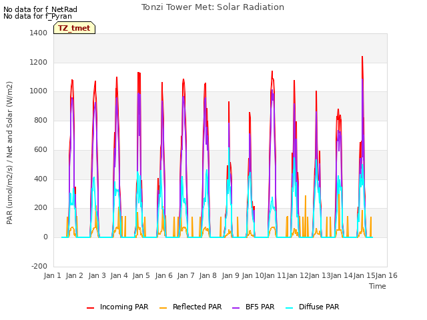Click the Jan 12 x-axis tick label
Screen dimensions: 427x320
298,275
